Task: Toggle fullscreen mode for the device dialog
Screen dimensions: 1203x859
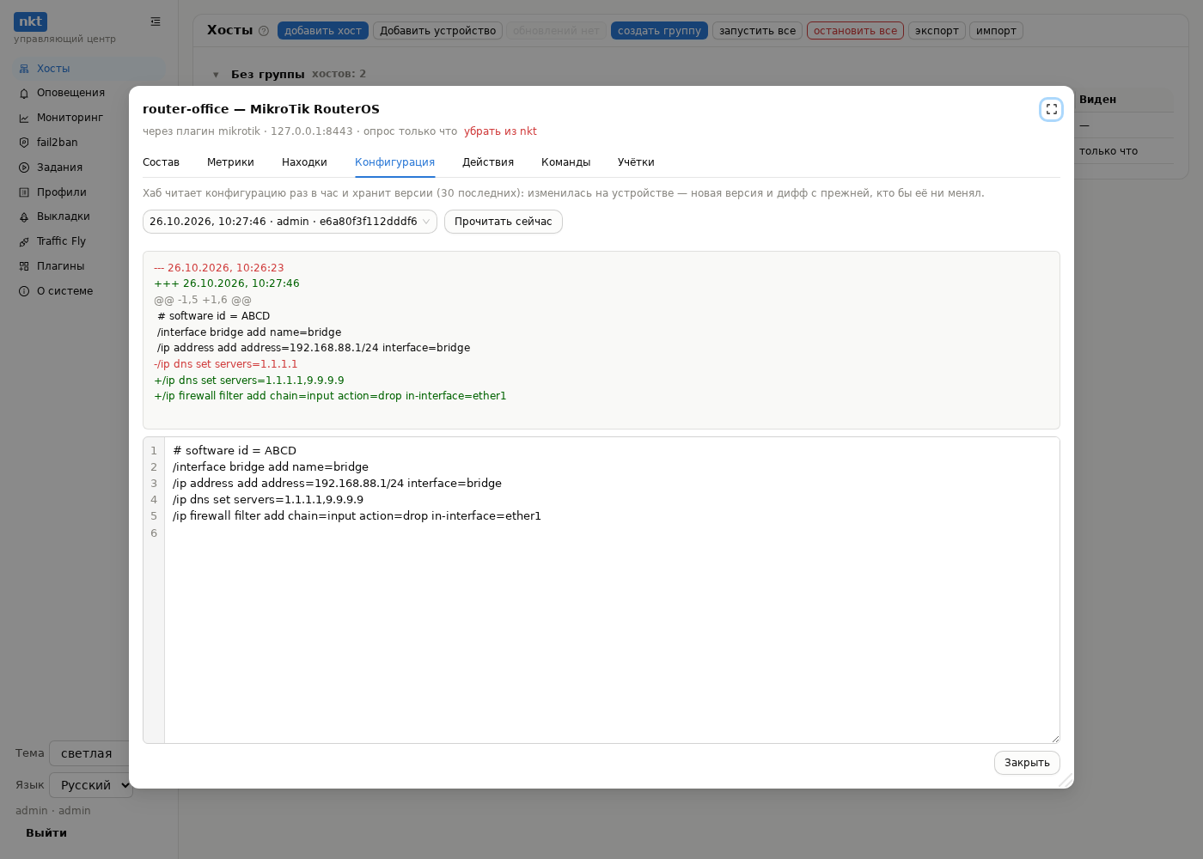Action: click(x=1051, y=109)
